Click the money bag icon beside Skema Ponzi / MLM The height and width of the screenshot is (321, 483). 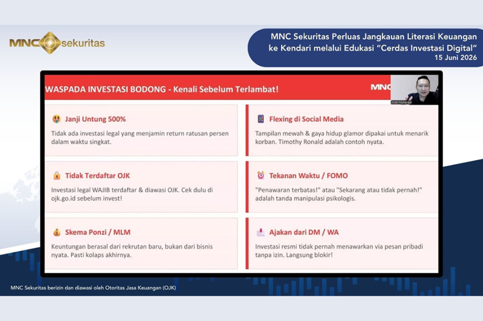[57, 232]
